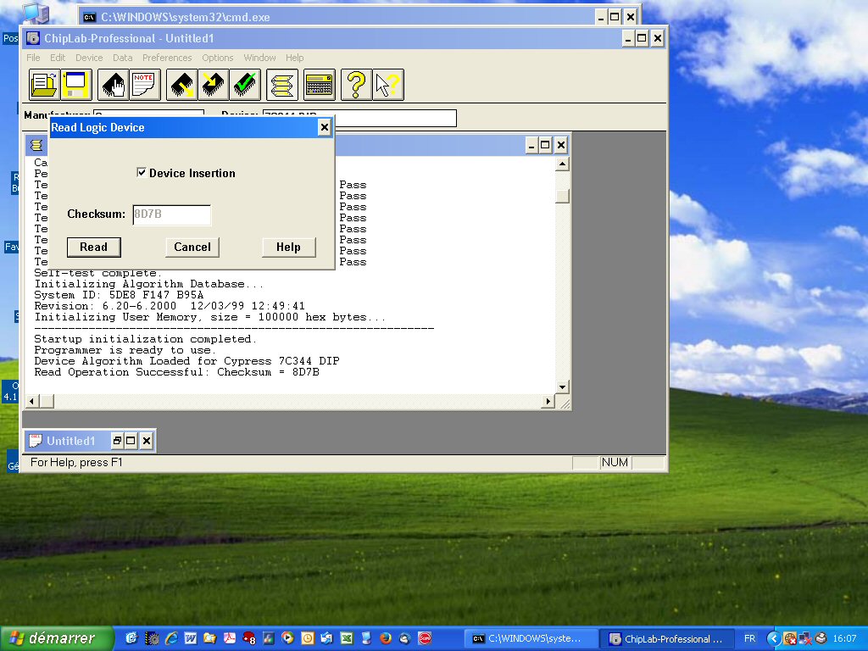Click the printer icon in system tray
Viewport: 868px width, 651px height.
821,639
